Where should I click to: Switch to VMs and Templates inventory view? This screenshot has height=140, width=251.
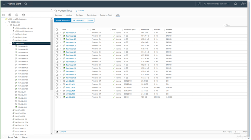coord(10,15)
